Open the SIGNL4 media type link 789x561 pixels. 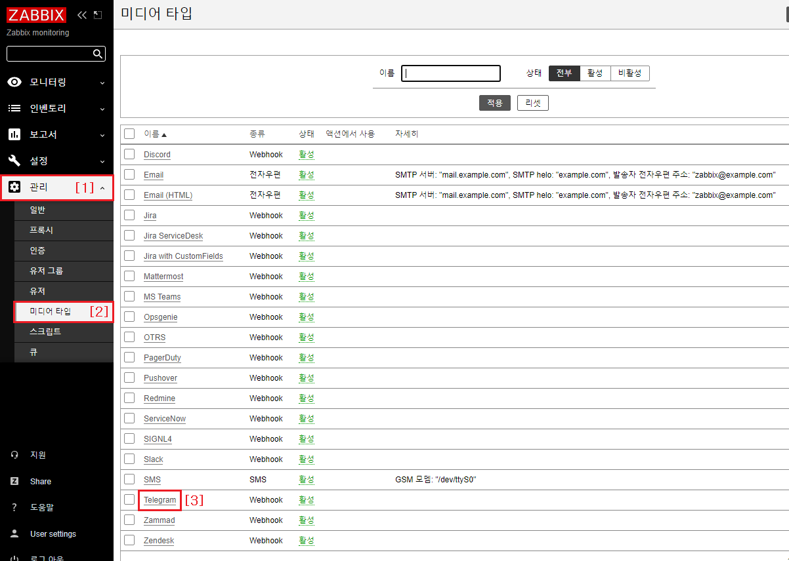158,439
